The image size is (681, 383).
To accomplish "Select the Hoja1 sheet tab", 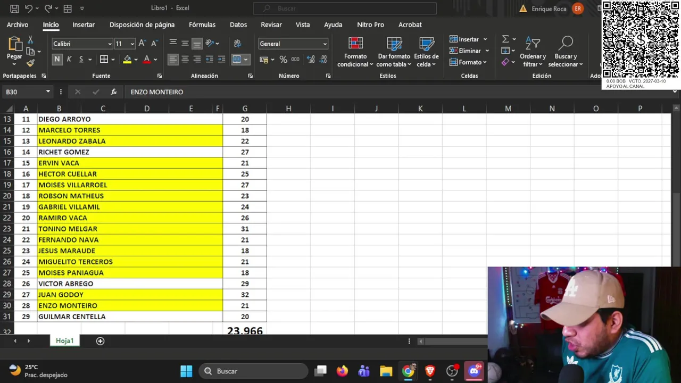I will (65, 341).
